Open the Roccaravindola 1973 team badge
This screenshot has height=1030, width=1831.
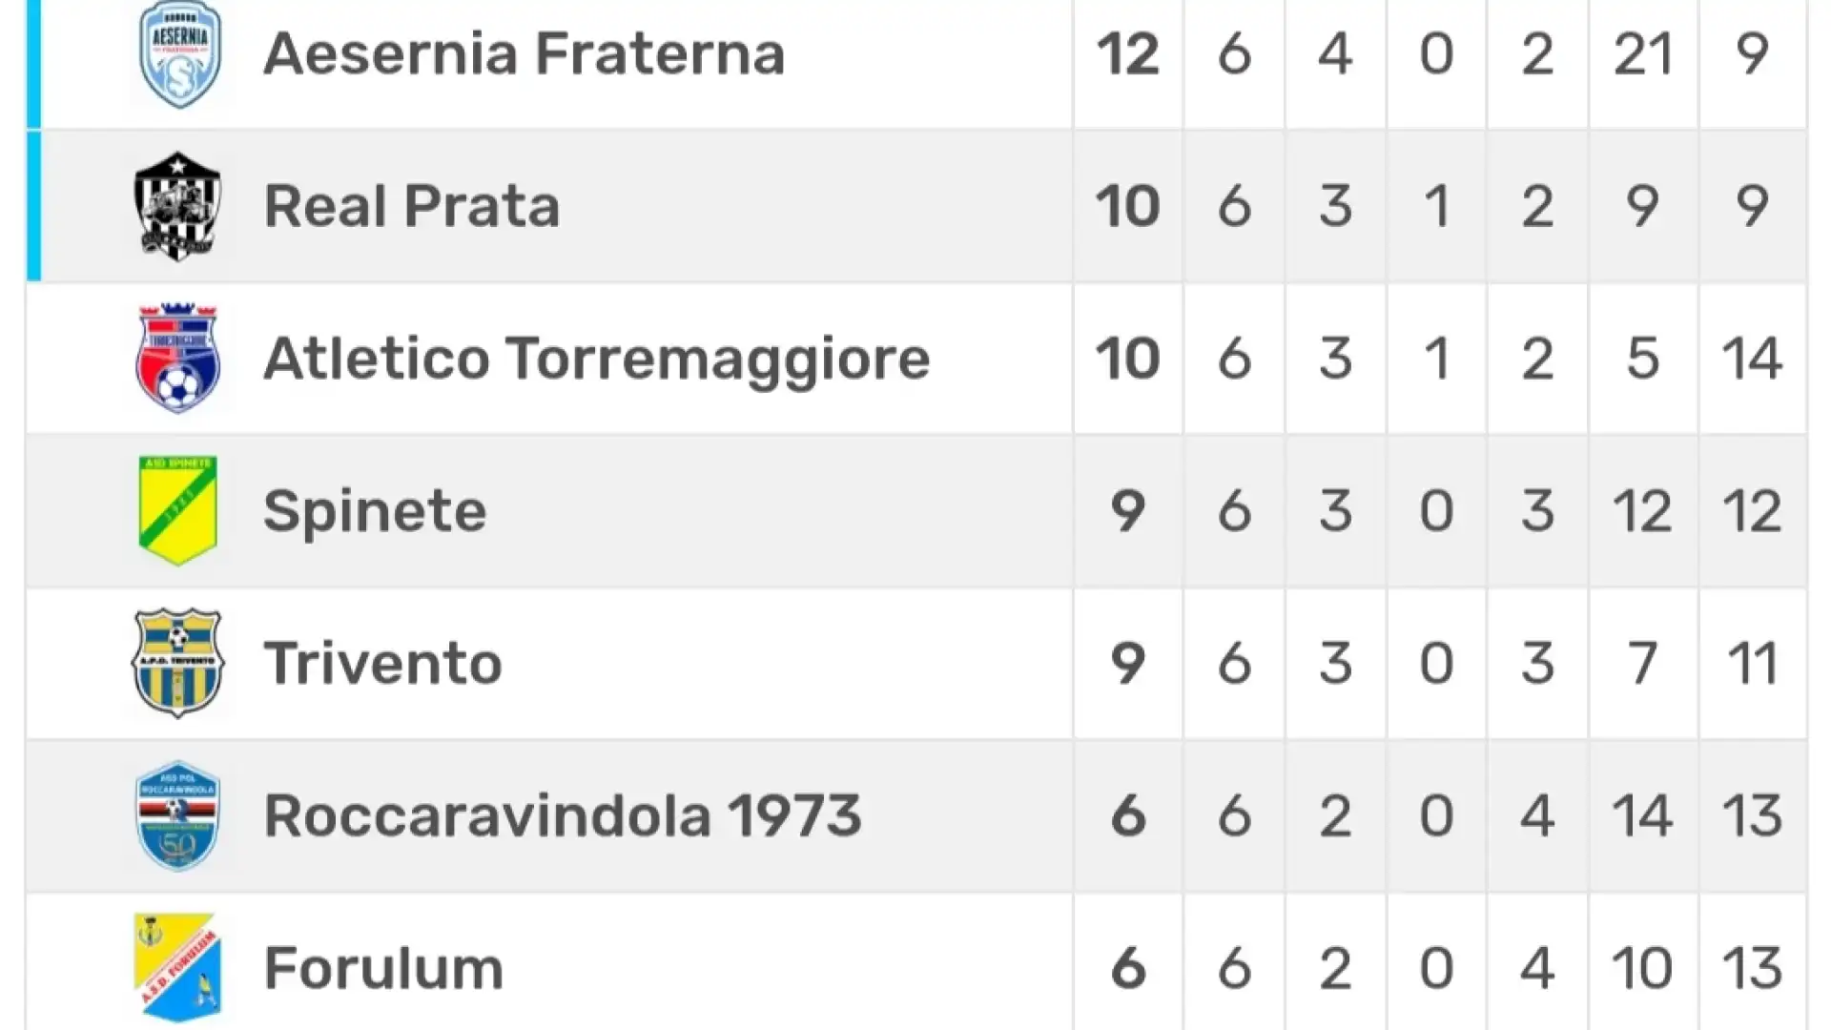[177, 815]
